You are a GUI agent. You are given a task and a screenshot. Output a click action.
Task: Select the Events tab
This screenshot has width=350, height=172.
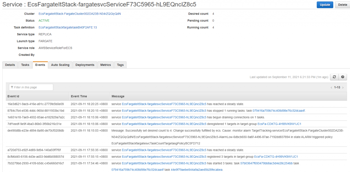click(x=40, y=65)
